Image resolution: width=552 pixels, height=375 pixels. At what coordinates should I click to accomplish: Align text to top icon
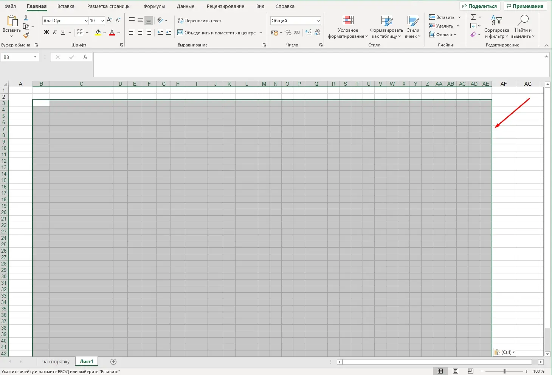132,20
